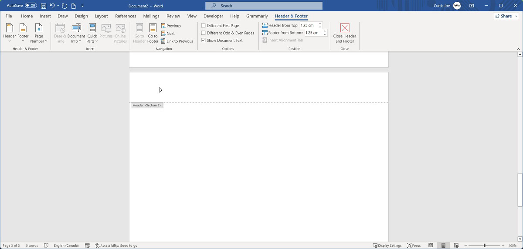Uncheck Show Document Text option
Image resolution: width=523 pixels, height=249 pixels.
[204, 41]
